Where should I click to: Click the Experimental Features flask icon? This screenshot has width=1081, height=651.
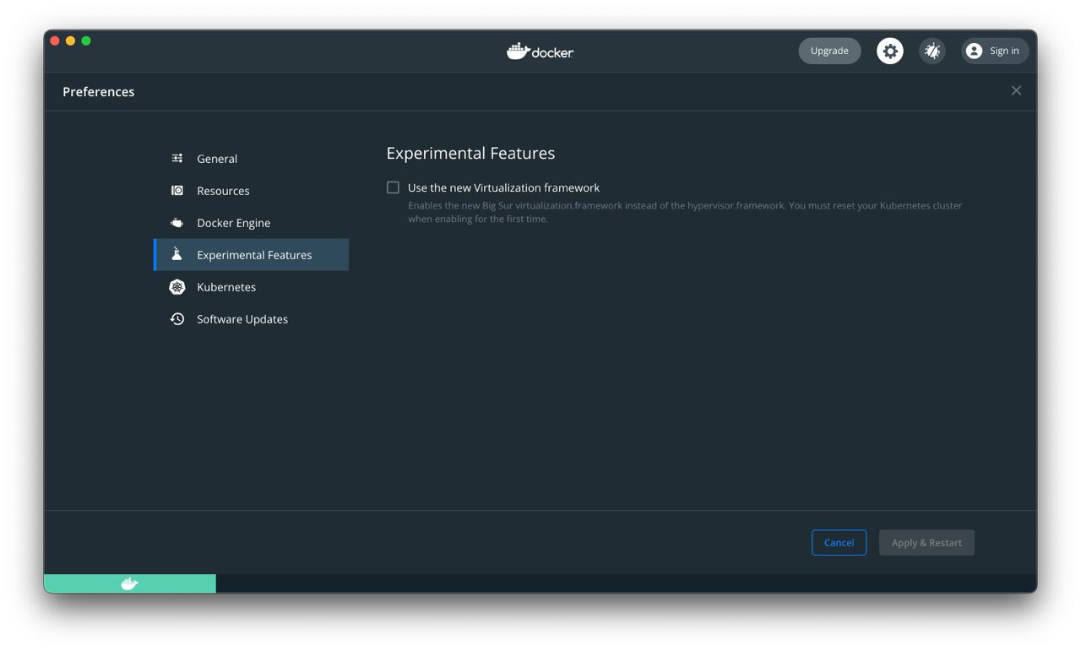177,255
